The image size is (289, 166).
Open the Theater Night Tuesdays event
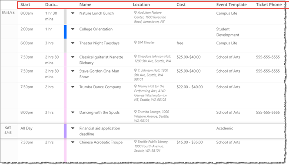click(100, 43)
